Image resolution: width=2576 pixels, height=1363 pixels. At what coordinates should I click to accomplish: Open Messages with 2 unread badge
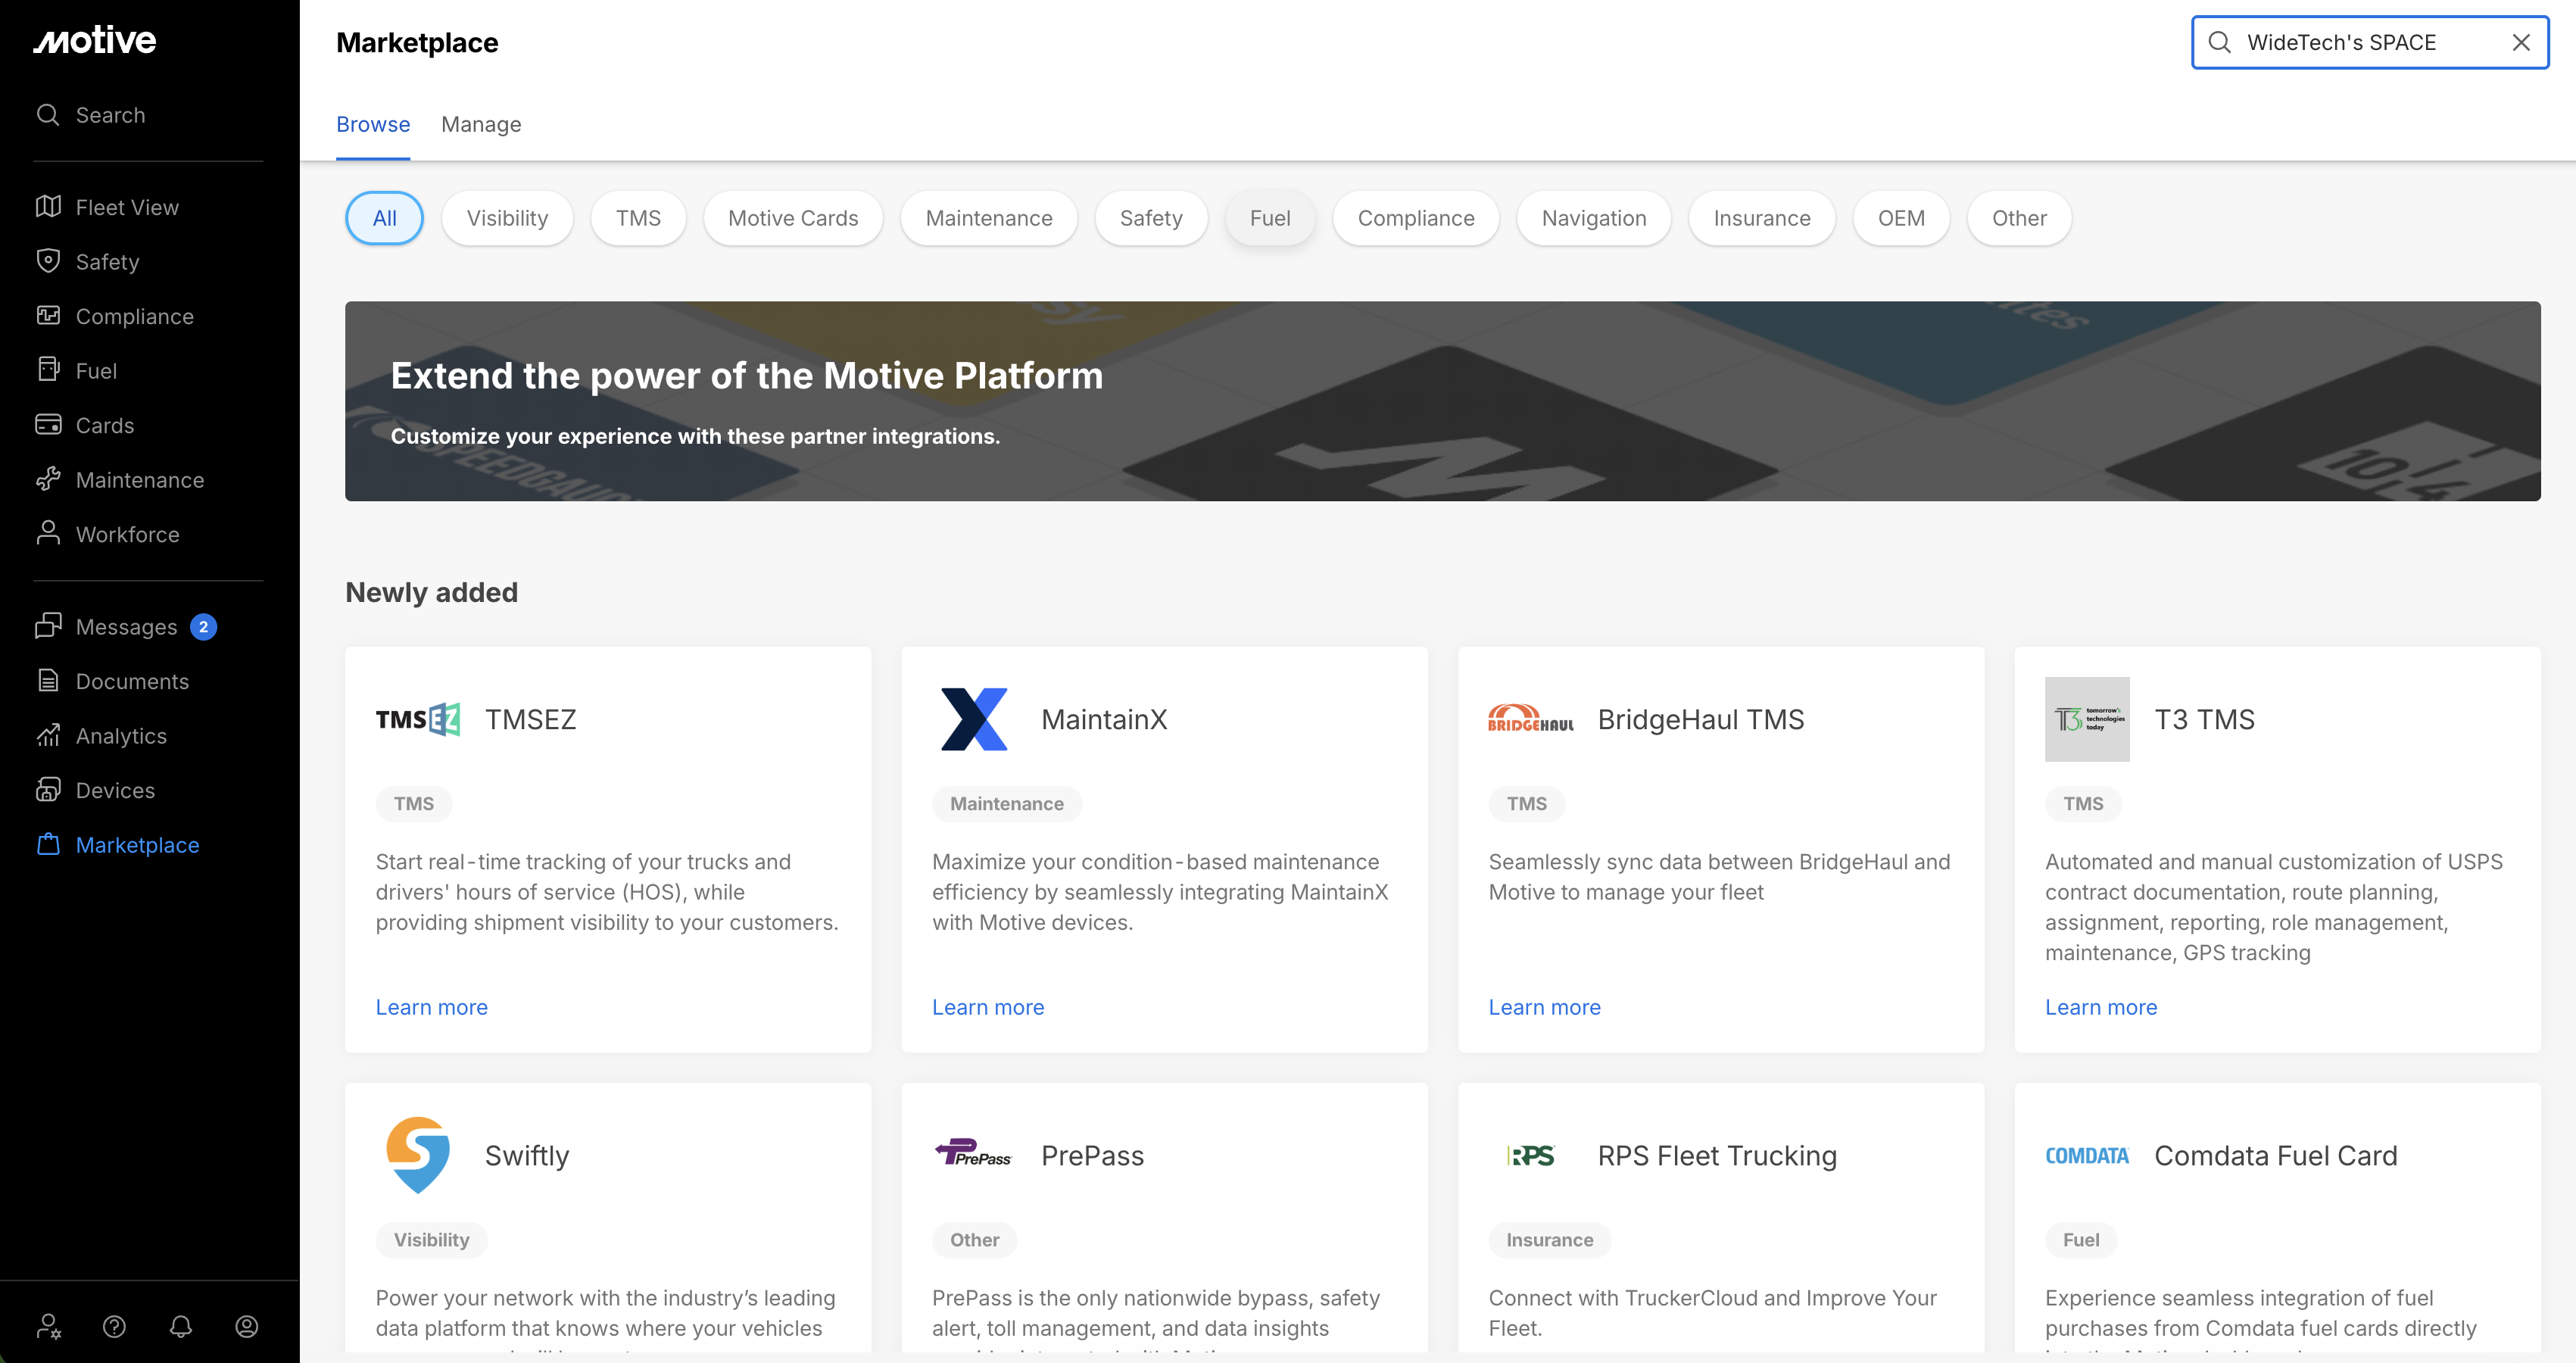click(x=127, y=626)
